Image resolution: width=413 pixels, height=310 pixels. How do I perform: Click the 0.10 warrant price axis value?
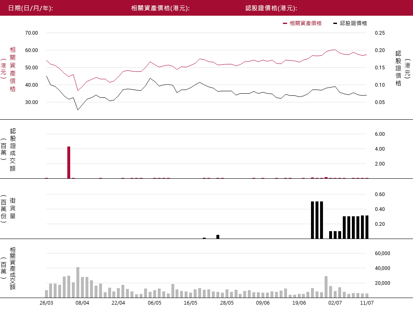point(380,85)
